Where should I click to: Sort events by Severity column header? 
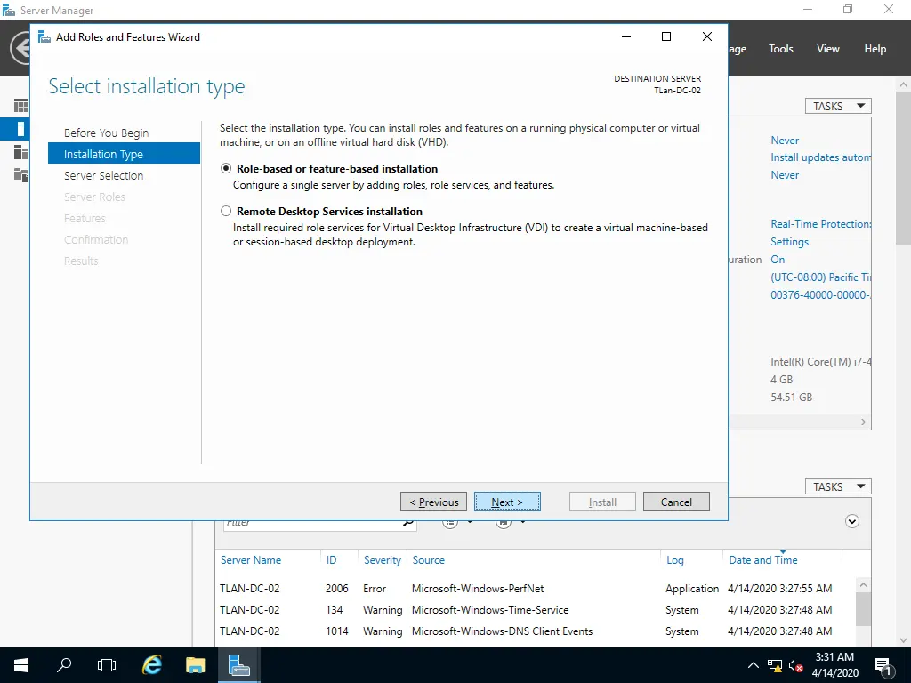383,560
